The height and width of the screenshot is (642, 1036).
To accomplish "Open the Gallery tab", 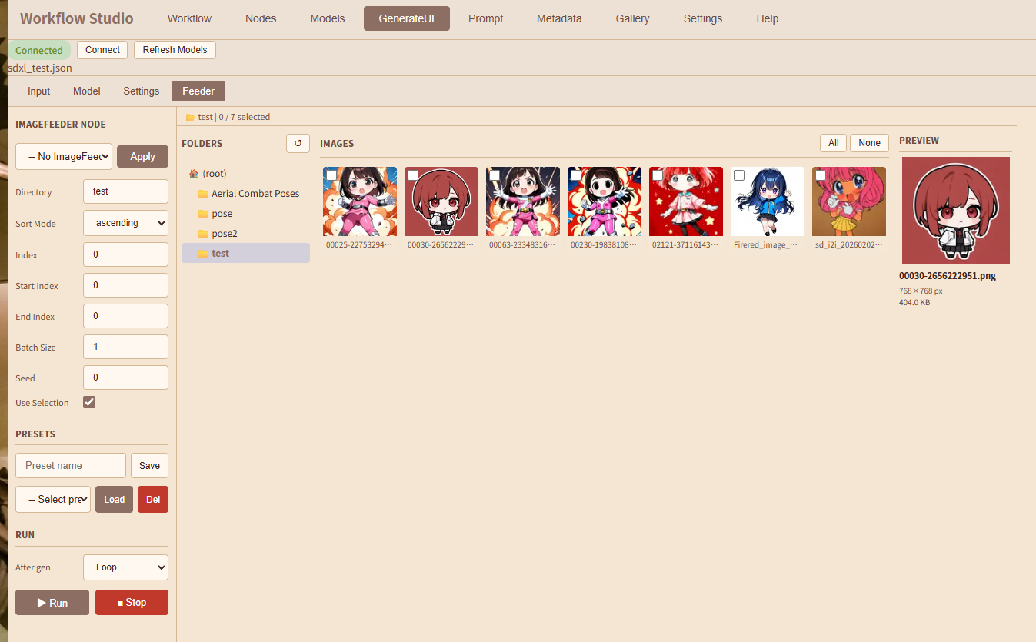I will (632, 18).
